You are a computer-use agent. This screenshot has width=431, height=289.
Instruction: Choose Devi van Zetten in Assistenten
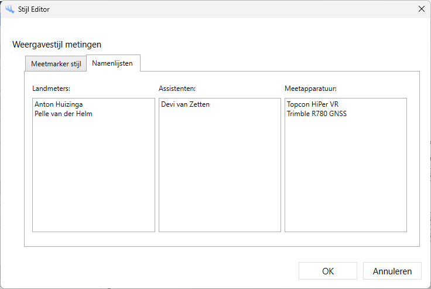click(185, 104)
